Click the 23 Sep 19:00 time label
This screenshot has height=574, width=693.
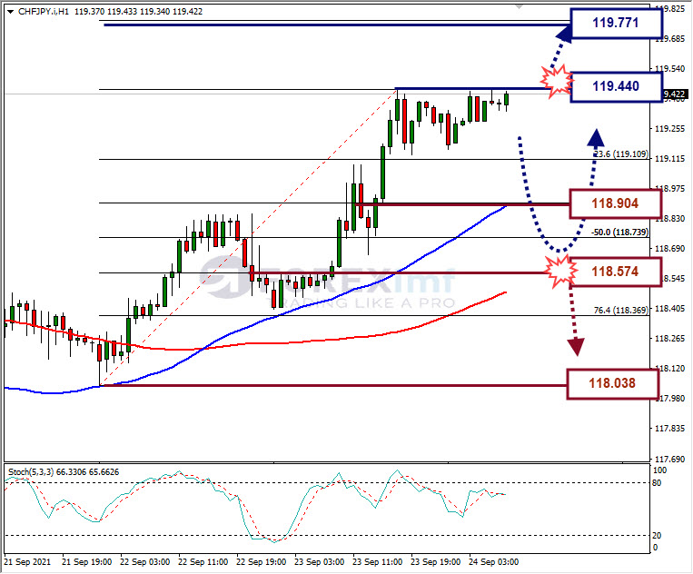point(435,562)
